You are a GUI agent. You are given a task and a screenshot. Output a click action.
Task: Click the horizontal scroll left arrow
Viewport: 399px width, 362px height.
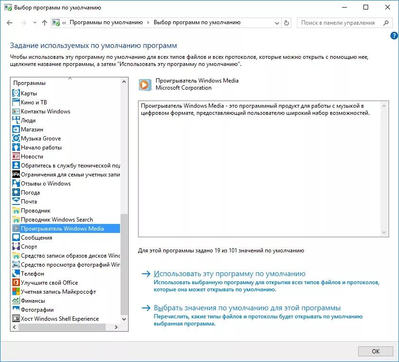click(x=14, y=327)
